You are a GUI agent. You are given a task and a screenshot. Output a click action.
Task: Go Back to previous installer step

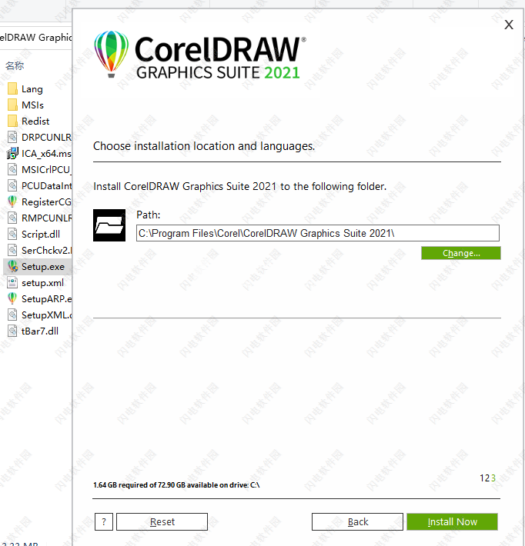tap(357, 521)
